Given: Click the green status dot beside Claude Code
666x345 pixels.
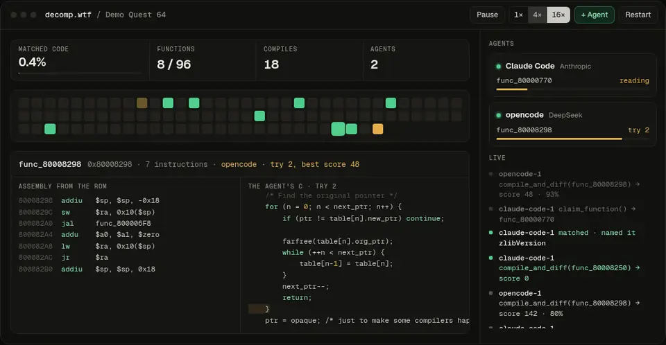Looking at the screenshot, I should click(499, 67).
